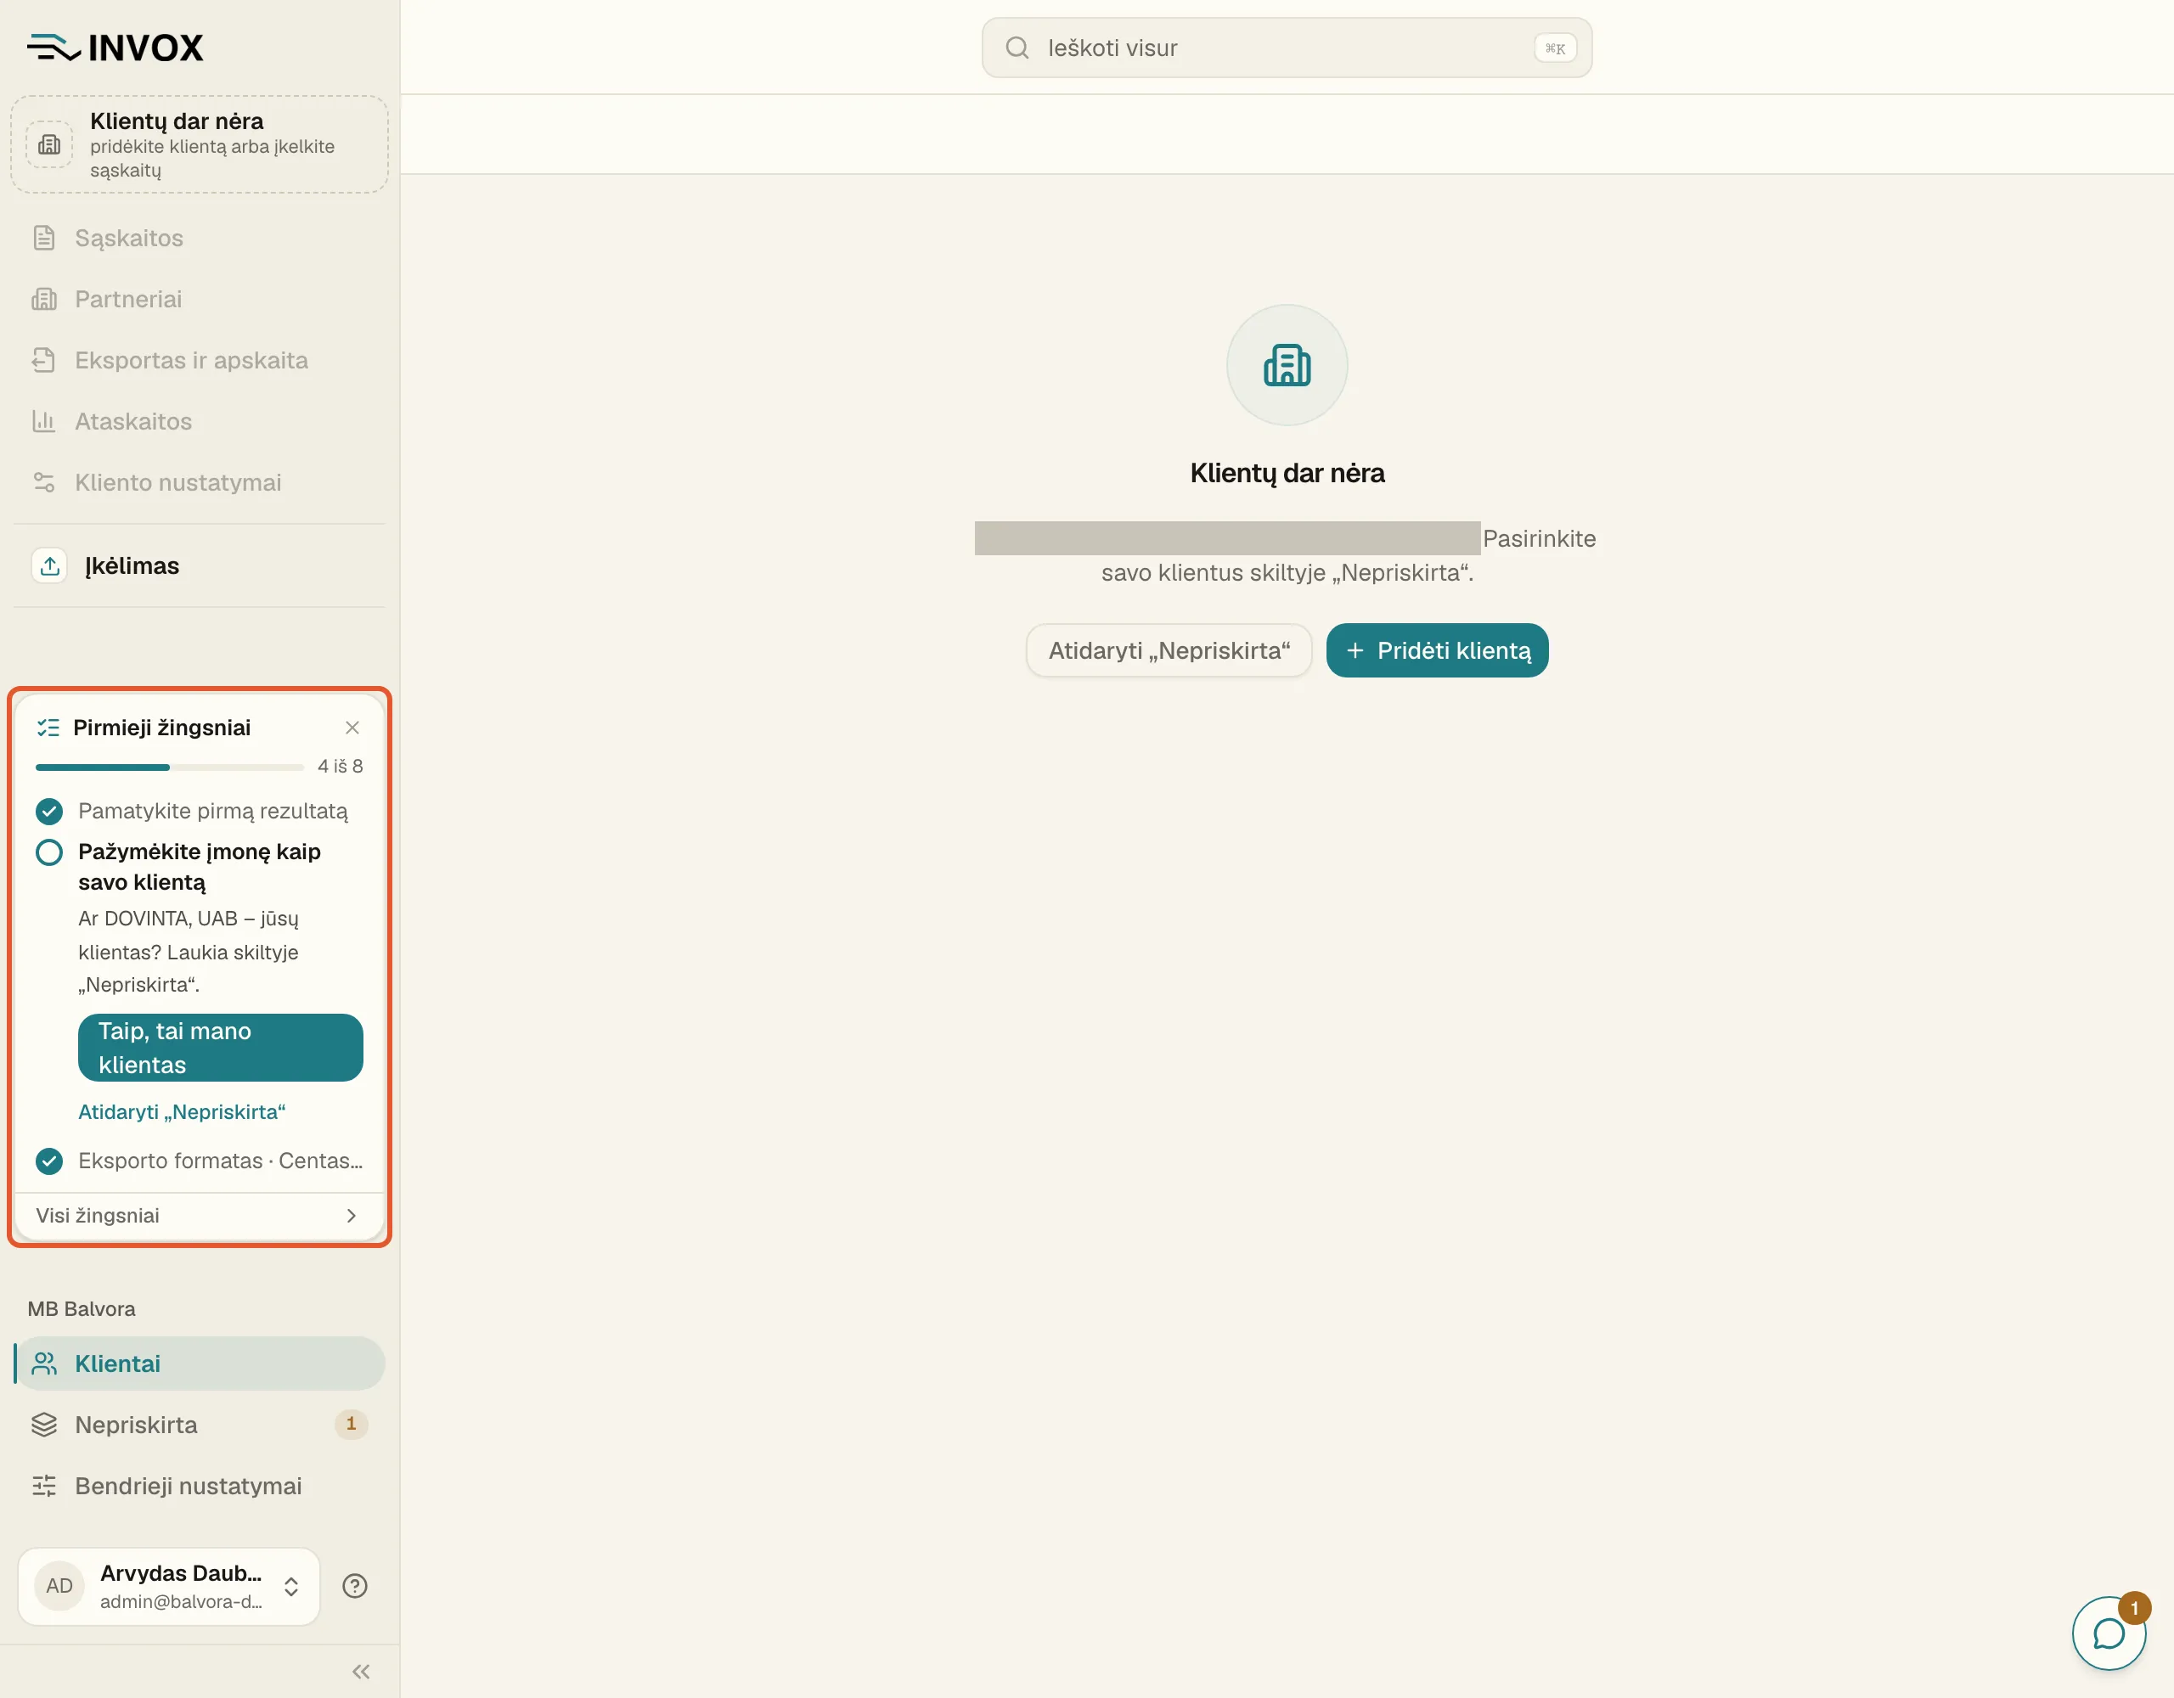The width and height of the screenshot is (2174, 1698).
Task: Follow the Atidaryti „Nepriskirta“ link in checklist
Action: click(181, 1111)
